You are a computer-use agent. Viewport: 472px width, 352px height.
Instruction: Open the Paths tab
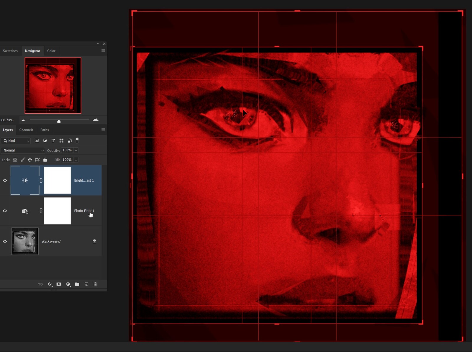point(45,130)
